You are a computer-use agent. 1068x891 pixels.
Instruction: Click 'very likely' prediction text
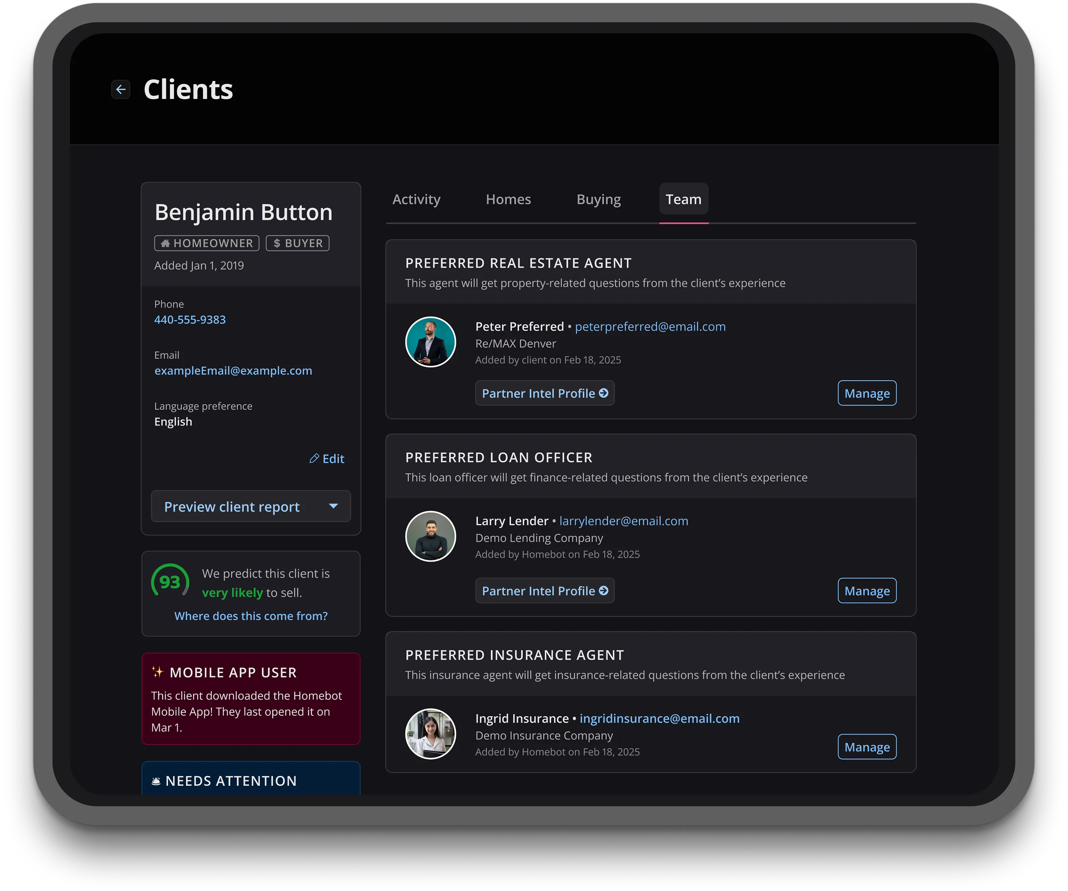pyautogui.click(x=233, y=593)
